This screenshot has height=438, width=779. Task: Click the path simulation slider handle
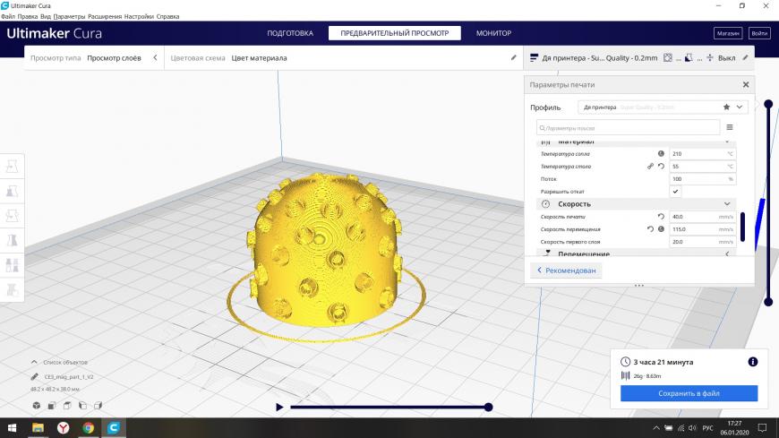point(488,407)
